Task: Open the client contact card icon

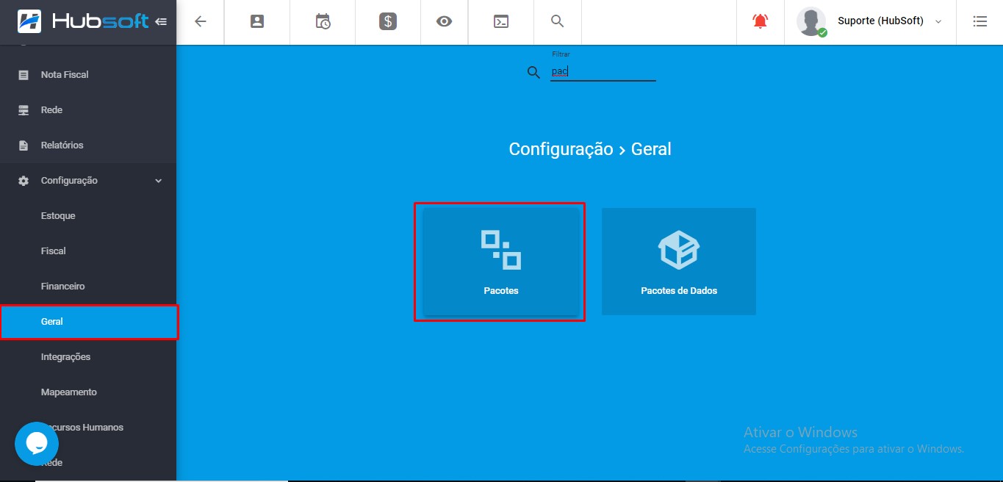Action: tap(257, 21)
